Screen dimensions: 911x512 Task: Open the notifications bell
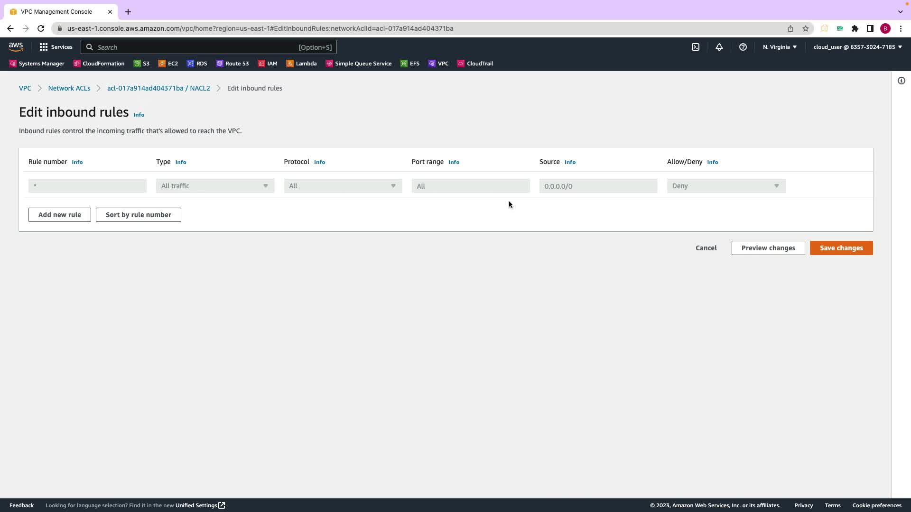[719, 47]
